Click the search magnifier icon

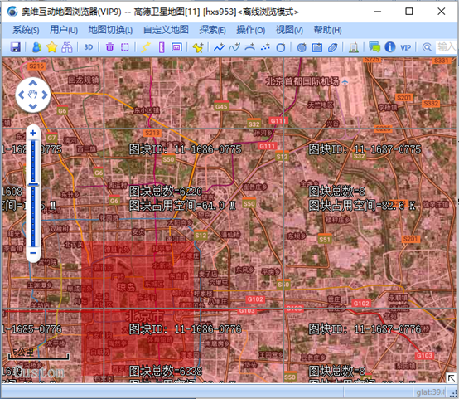[427, 47]
